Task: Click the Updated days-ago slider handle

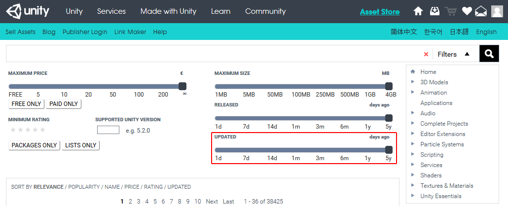Action: click(389, 150)
